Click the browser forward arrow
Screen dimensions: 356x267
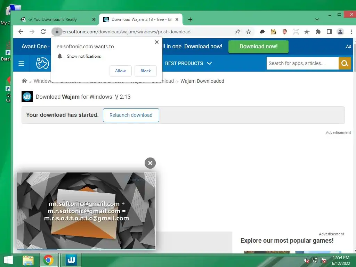[32, 32]
